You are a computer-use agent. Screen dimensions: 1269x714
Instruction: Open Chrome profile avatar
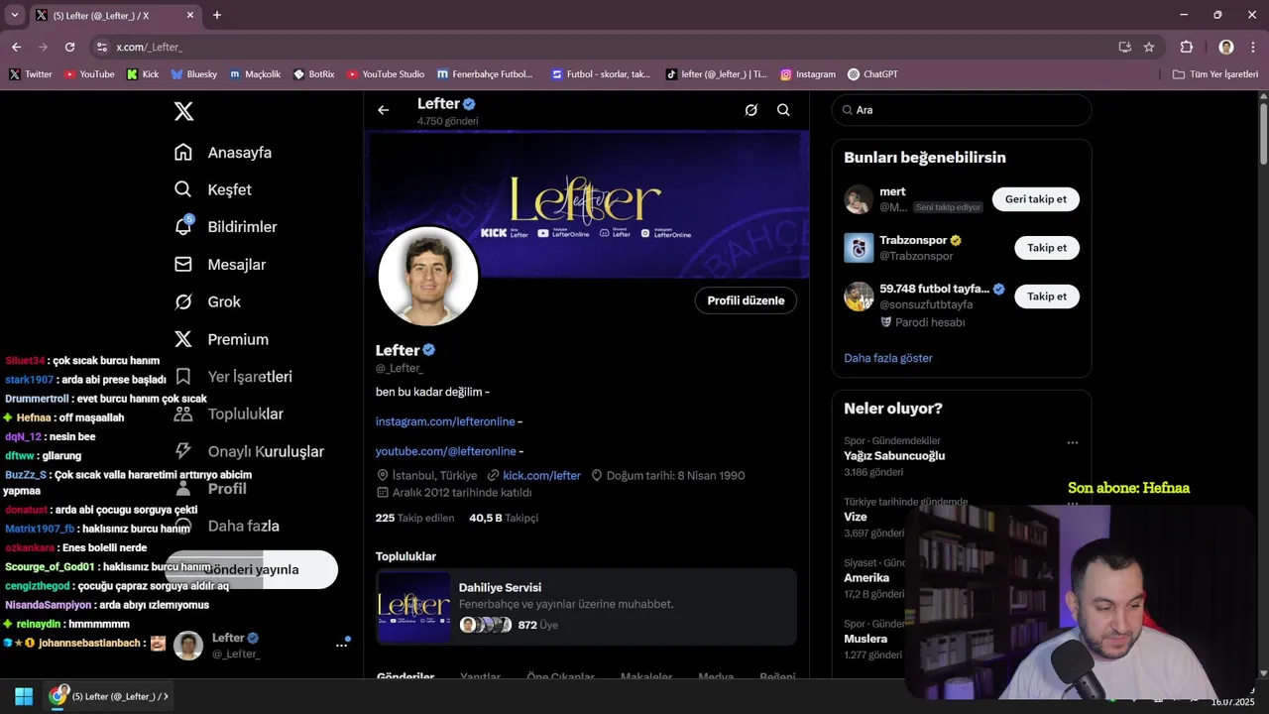(1226, 47)
